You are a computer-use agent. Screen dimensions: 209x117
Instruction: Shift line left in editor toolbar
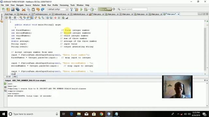[47, 18]
